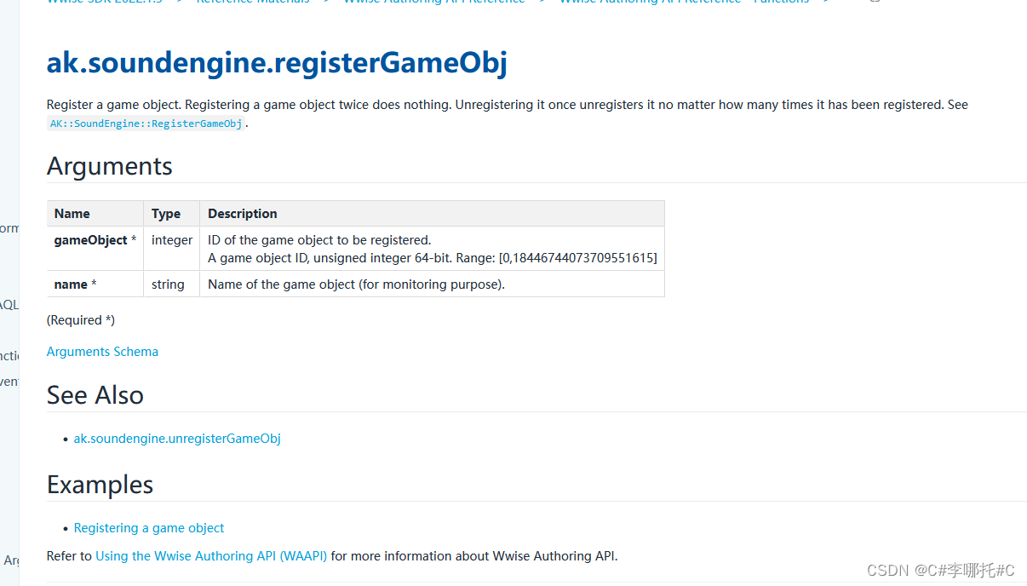This screenshot has width=1027, height=586.
Task: Select the integer type cell
Action: [x=171, y=249]
